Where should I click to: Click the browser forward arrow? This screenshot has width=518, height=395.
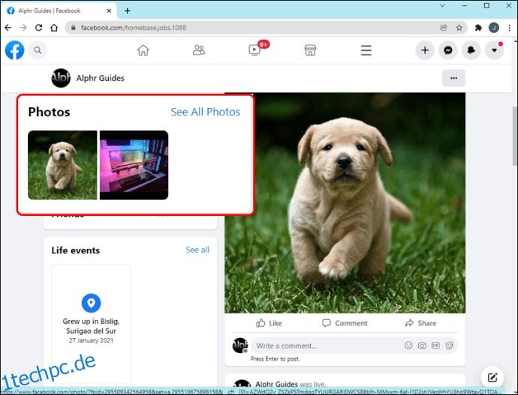pos(23,28)
